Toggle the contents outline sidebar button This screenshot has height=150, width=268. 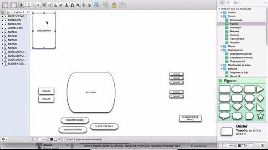pyautogui.click(x=13, y=5)
